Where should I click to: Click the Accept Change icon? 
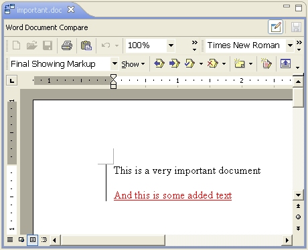tap(189, 64)
